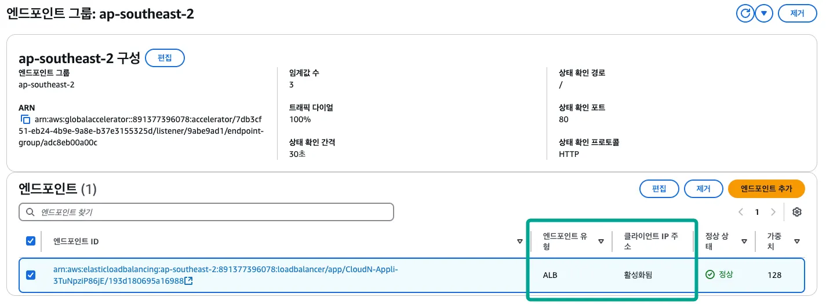
Task: Click the 128 weight value
Action: (x=774, y=275)
